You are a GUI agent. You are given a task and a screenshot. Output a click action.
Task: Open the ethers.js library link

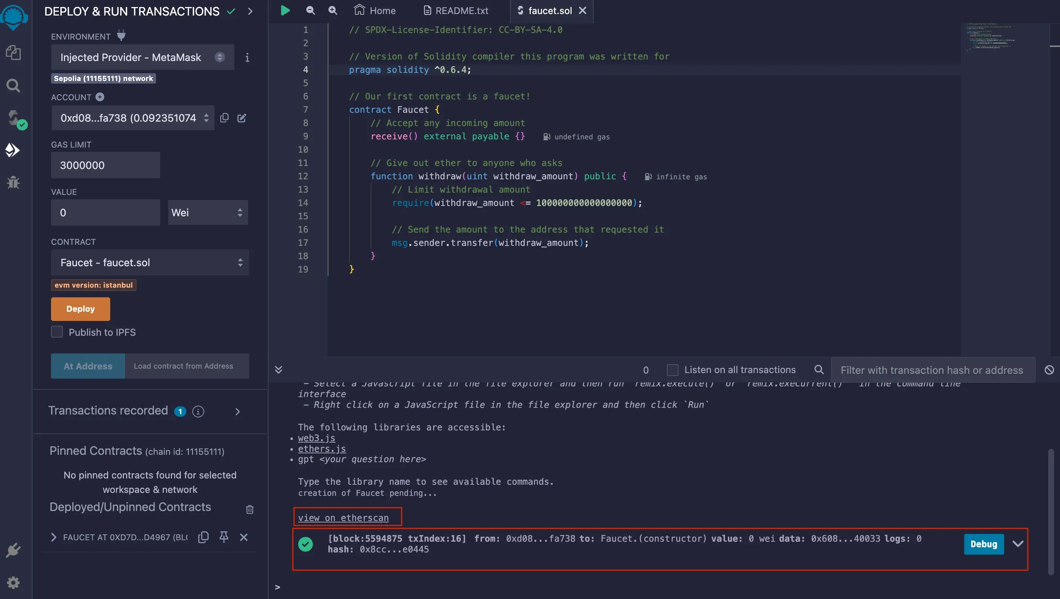tap(322, 449)
